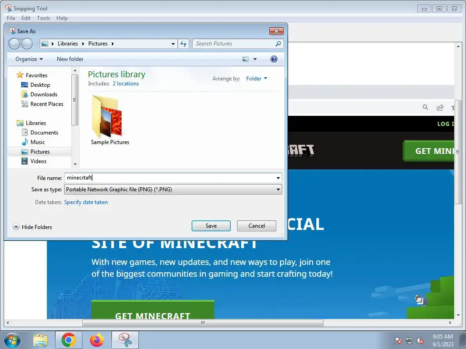Screen dimensions: 466x349
Task: Click the network tray icon
Action: click(409, 340)
